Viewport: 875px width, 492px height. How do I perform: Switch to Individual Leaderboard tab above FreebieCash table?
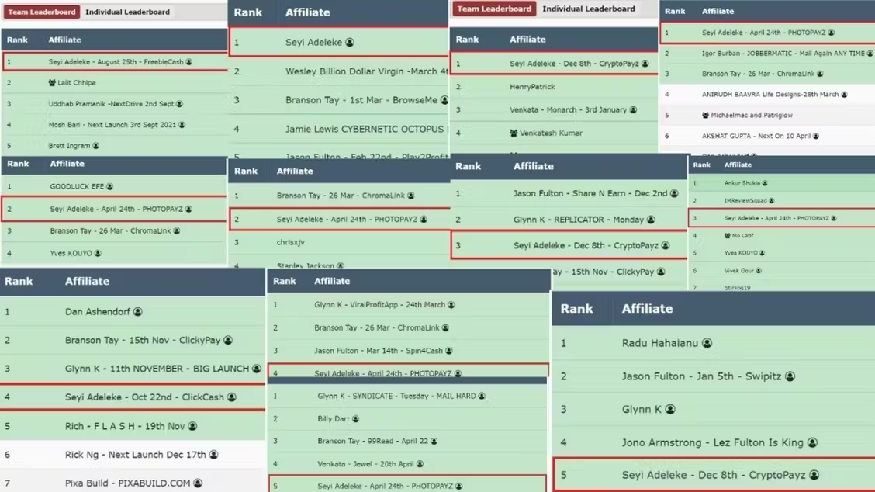tap(127, 12)
